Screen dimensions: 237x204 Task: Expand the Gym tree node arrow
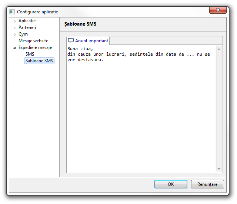point(15,34)
